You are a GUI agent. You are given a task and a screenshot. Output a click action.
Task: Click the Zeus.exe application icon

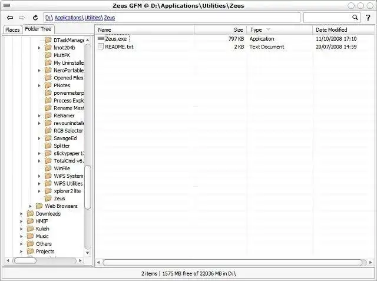[x=101, y=38]
